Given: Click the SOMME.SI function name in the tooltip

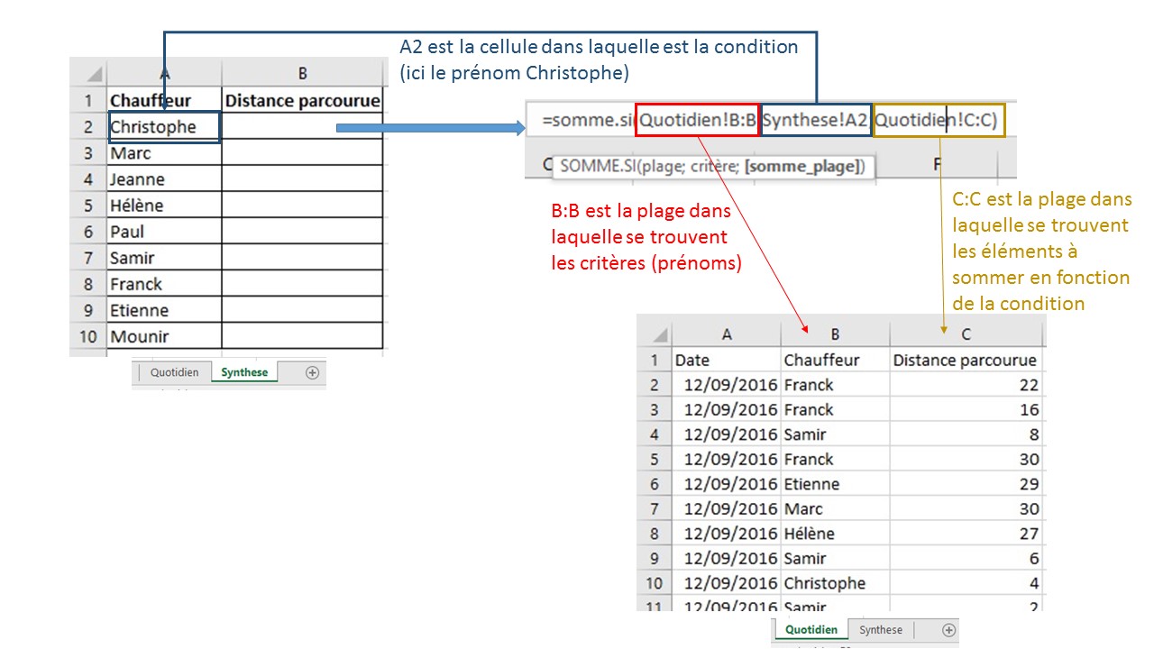Looking at the screenshot, I should [591, 166].
